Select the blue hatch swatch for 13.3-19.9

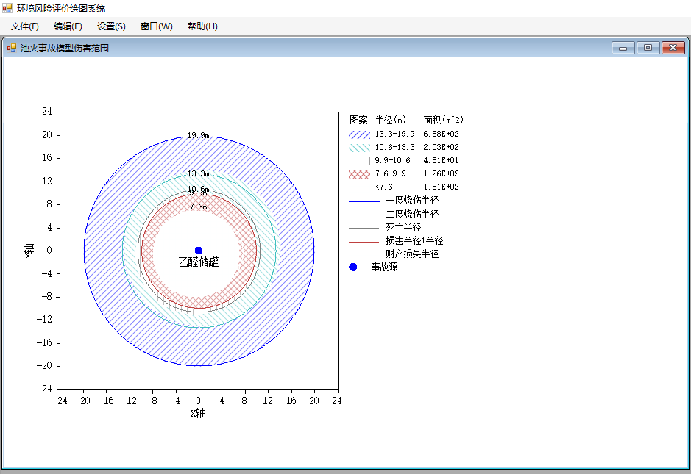[359, 134]
